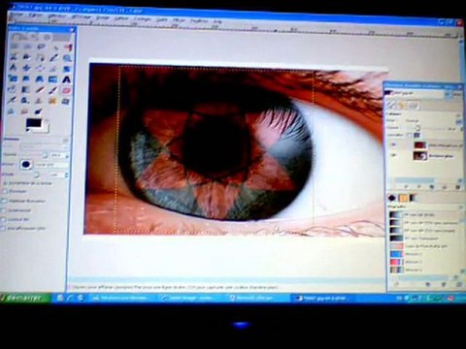Screen dimensions: 466x349
Task: Toggle the Appliquer fluctuation checkbox
Action: (4, 201)
